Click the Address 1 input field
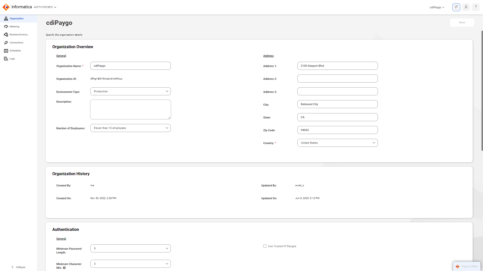 point(337,66)
